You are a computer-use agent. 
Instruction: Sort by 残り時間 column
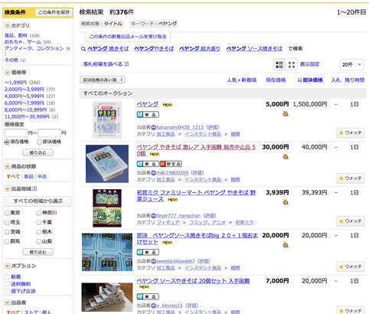pyautogui.click(x=354, y=80)
